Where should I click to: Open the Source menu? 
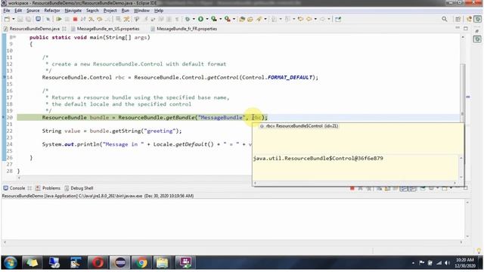pyautogui.click(x=33, y=11)
